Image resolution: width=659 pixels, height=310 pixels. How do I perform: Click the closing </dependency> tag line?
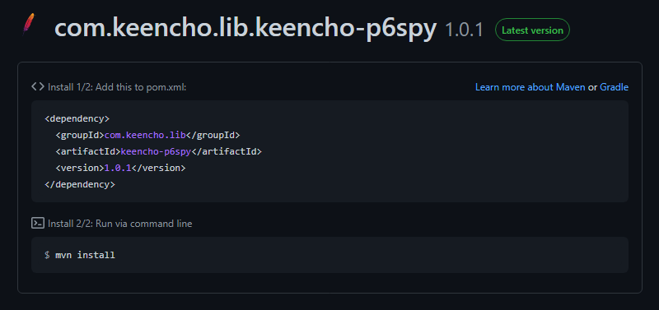[80, 184]
